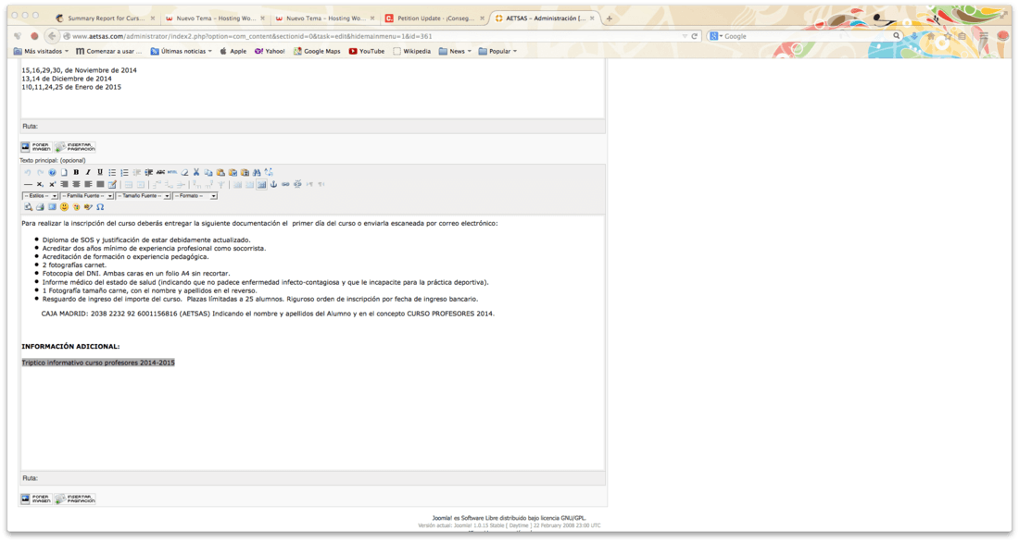Undo the last edit in the editor
The image size is (1019, 542).
[28, 173]
